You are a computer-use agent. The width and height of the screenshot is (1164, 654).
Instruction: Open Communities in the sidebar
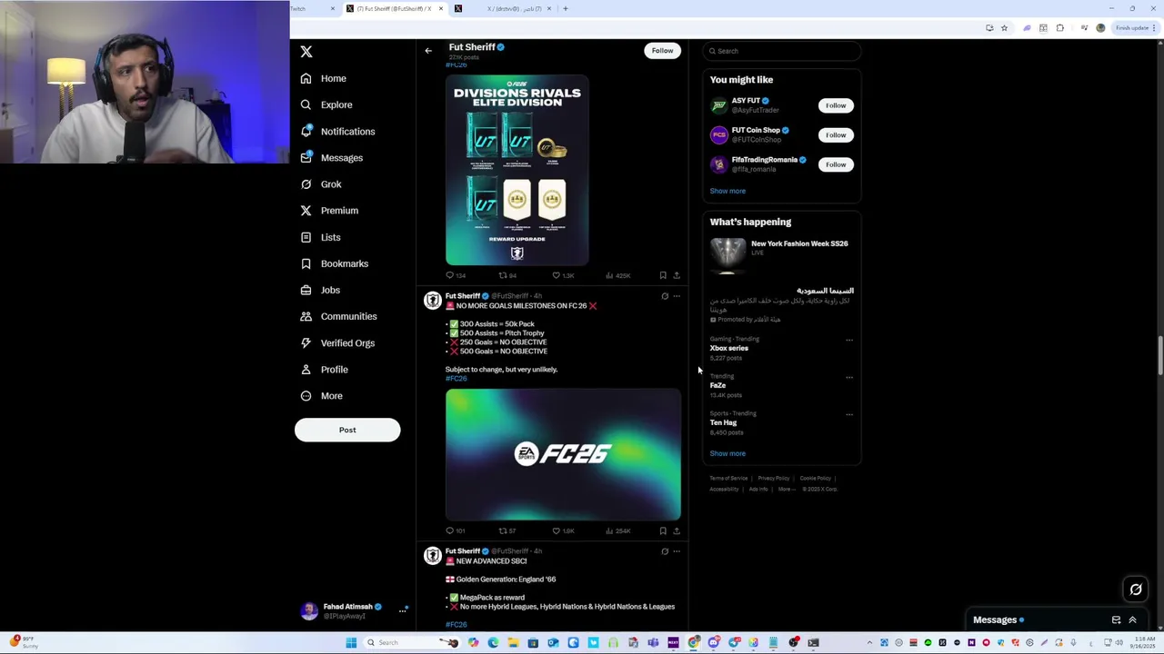tap(338, 316)
